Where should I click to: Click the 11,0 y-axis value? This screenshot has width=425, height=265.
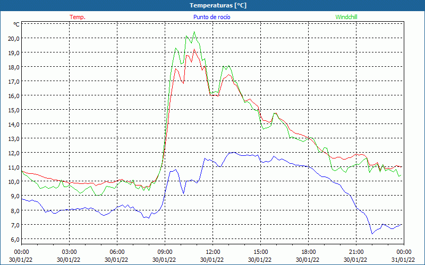(x=14, y=167)
